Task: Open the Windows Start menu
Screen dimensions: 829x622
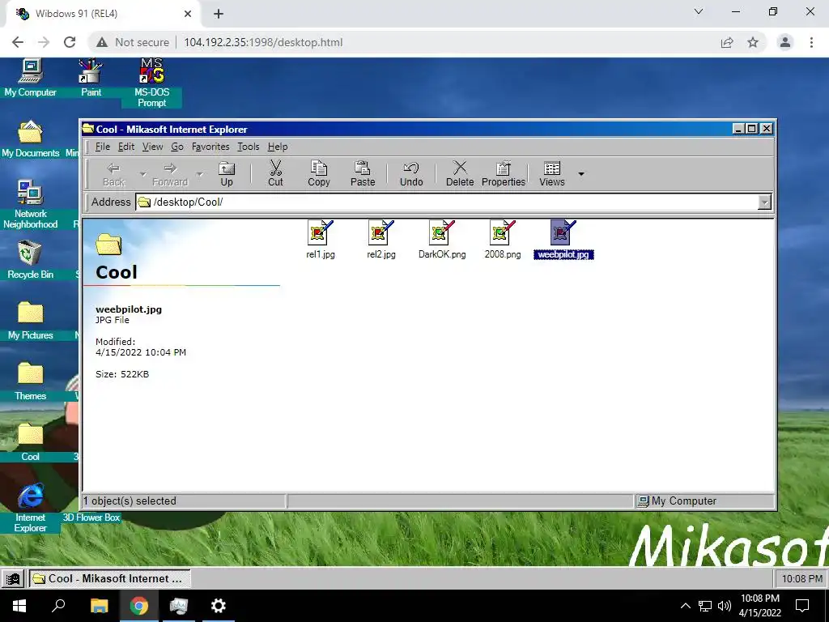Action: (x=19, y=606)
